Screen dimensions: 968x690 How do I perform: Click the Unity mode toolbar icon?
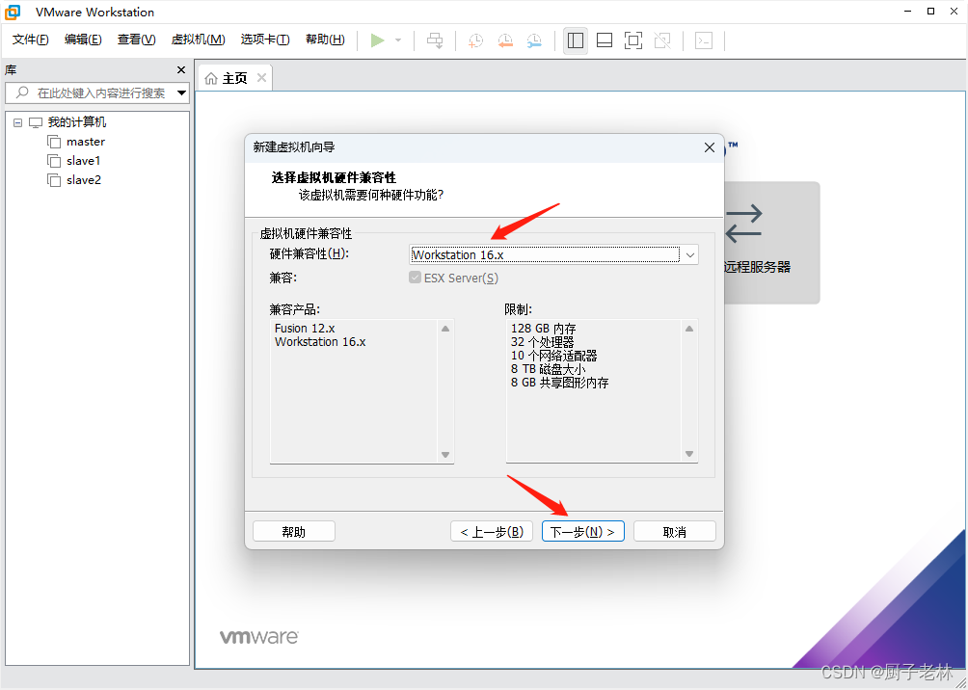click(x=662, y=40)
